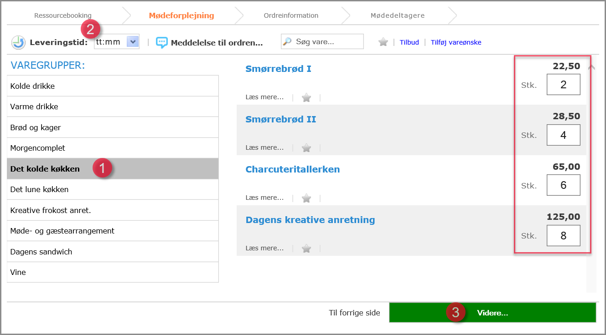Open Smørrebrød II product title

point(280,119)
